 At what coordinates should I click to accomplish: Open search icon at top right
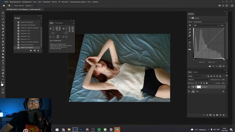pos(223,6)
